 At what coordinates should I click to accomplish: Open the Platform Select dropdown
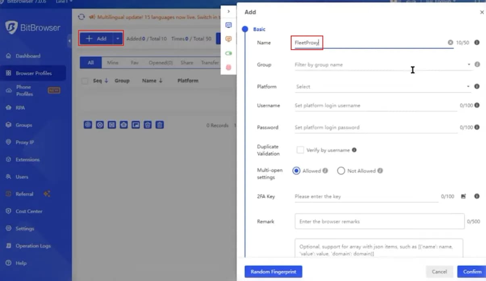[x=382, y=87]
